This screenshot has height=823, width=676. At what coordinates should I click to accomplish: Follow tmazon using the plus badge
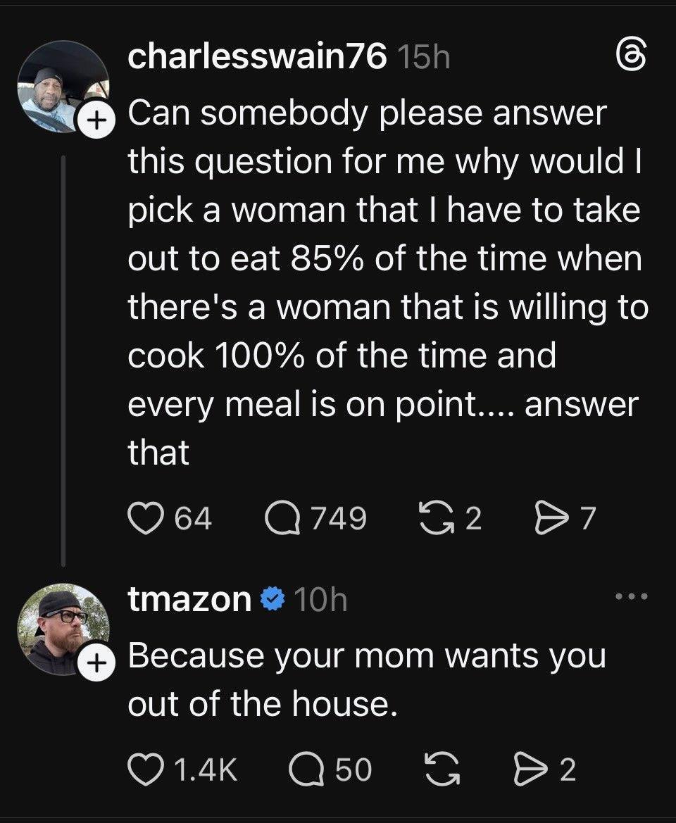tap(92, 662)
